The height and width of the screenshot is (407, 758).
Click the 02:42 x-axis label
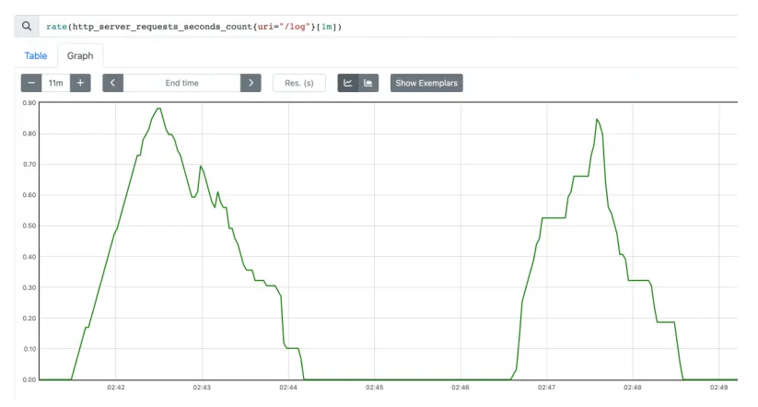(x=116, y=387)
